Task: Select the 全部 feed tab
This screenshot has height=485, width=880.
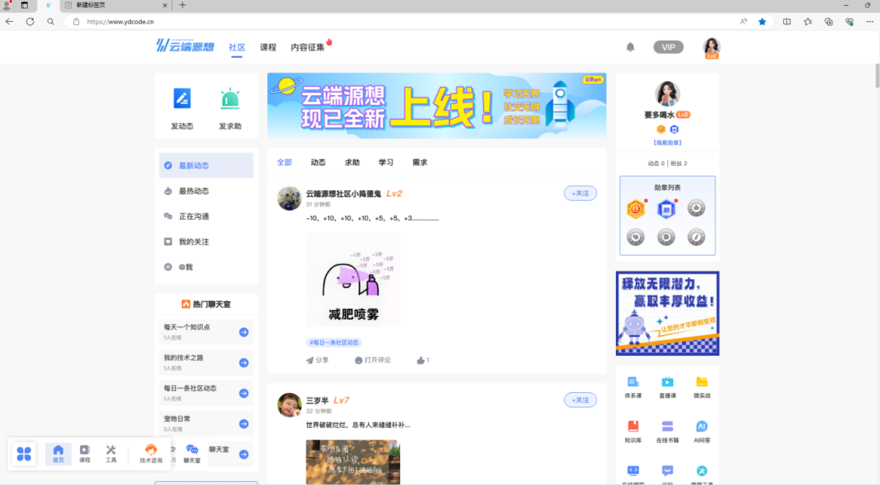Action: pos(284,162)
